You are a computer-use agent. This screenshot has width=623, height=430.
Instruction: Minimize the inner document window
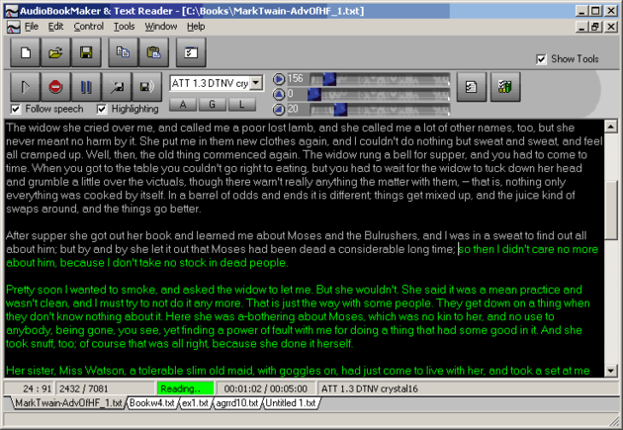click(582, 27)
